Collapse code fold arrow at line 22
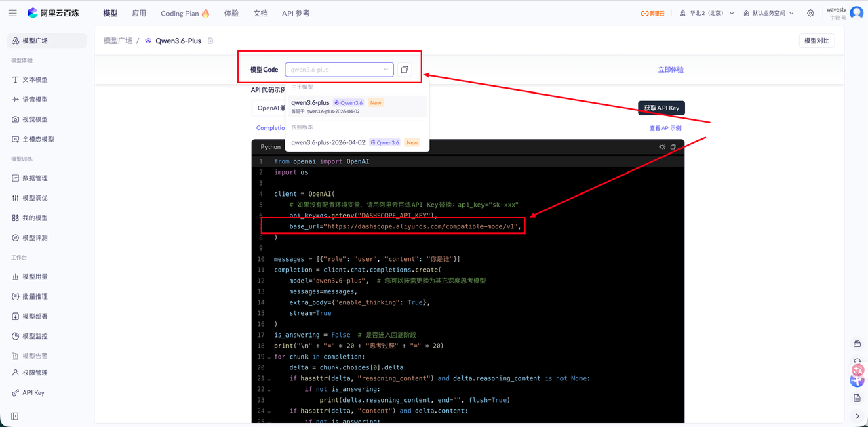The height and width of the screenshot is (427, 868). 269,390
